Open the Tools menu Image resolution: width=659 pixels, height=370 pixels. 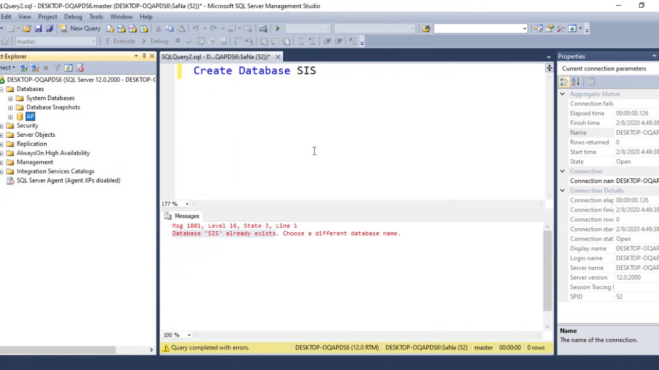pyautogui.click(x=96, y=16)
